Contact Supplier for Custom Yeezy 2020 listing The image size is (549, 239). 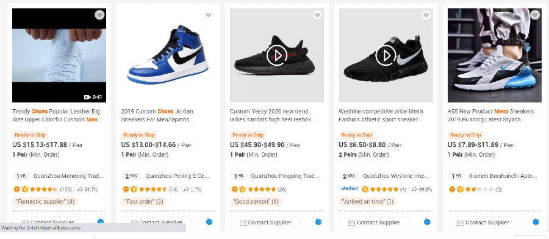[265, 223]
